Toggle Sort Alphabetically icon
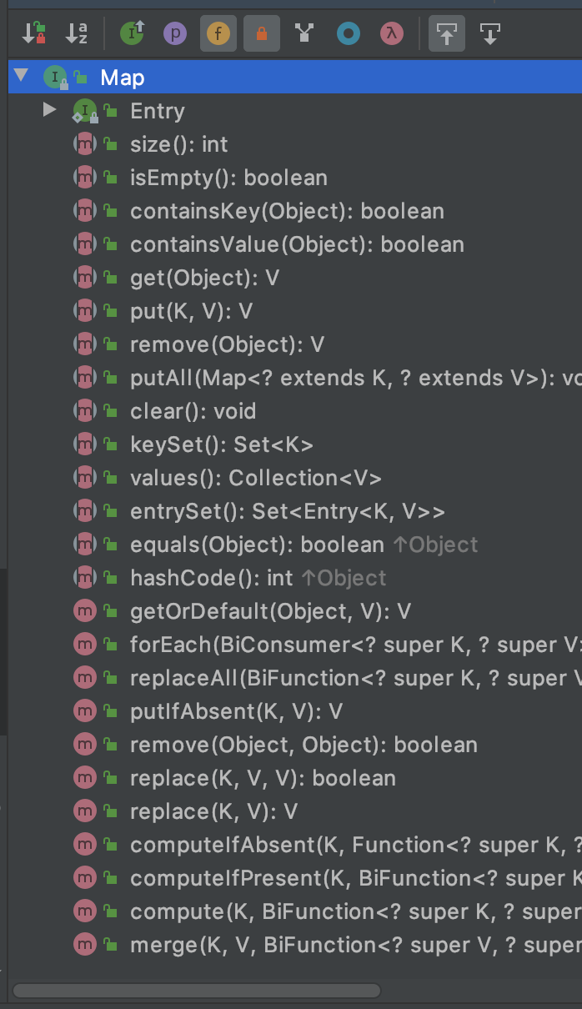Image resolution: width=582 pixels, height=1009 pixels. point(77,34)
